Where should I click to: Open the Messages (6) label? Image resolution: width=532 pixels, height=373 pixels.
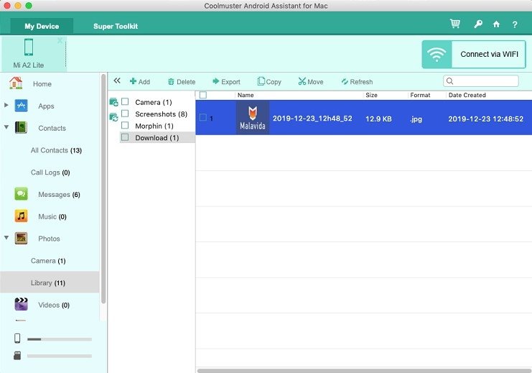click(59, 194)
